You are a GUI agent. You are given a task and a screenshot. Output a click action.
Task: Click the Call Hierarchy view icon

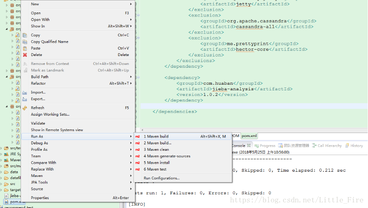pos(314,146)
